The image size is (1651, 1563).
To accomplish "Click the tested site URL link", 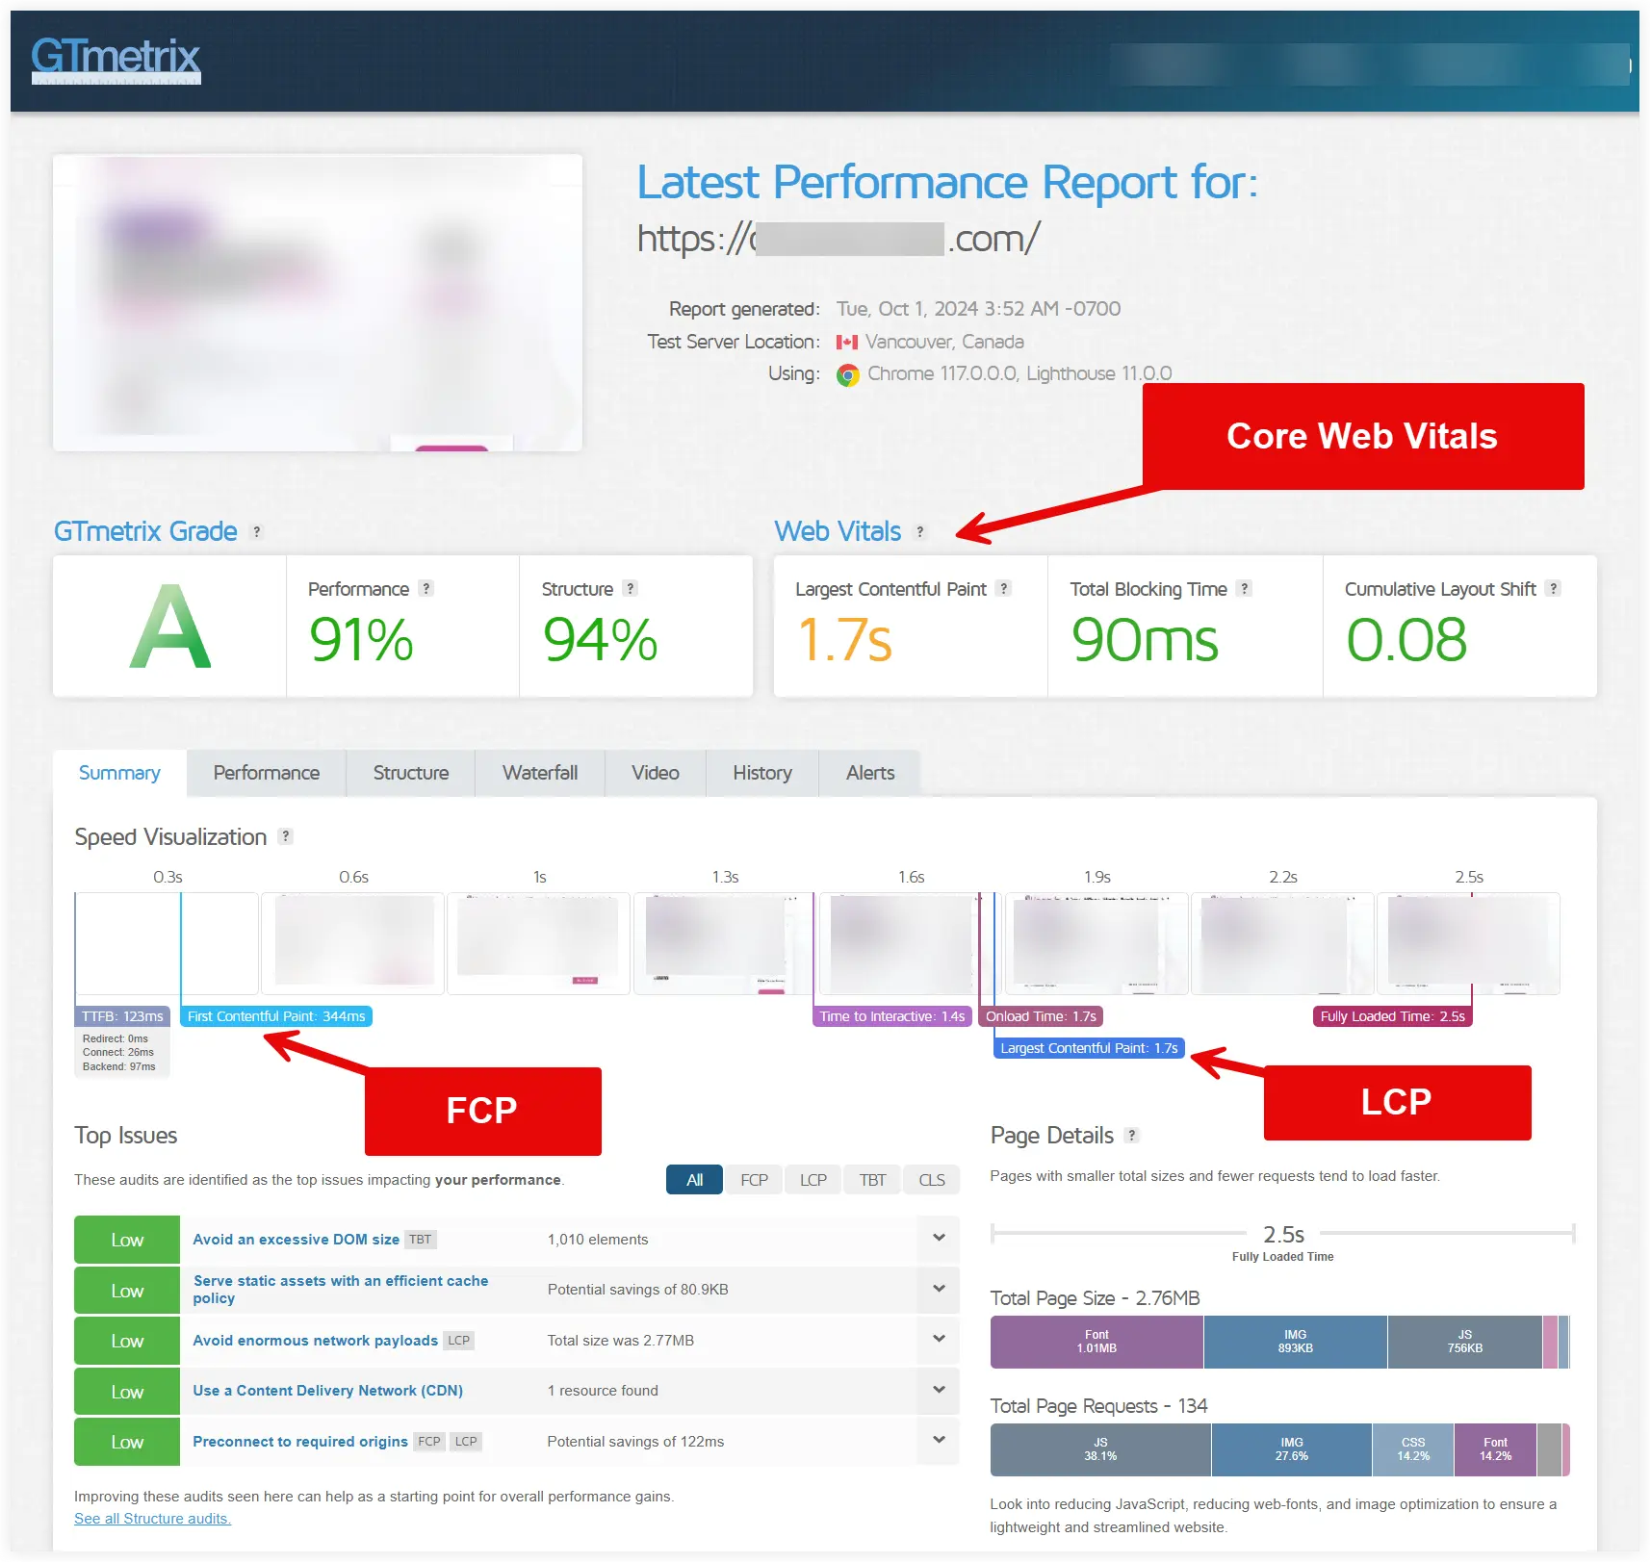I will tap(838, 239).
